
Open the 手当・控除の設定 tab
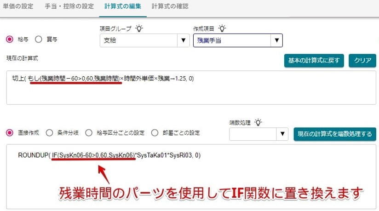coord(69,6)
